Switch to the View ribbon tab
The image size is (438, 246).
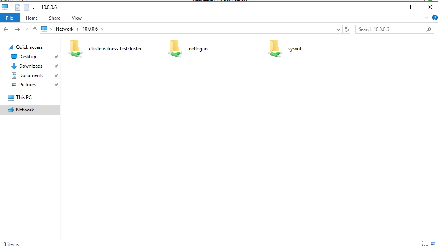[x=77, y=18]
